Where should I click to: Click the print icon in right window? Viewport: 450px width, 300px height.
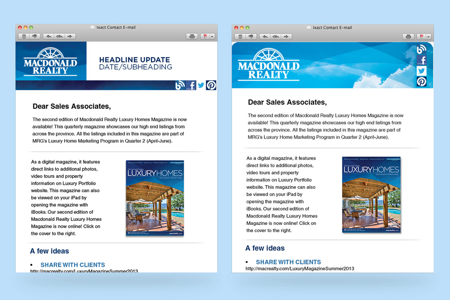point(408,37)
